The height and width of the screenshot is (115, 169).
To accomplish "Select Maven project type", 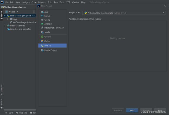I will (x=52, y=16).
